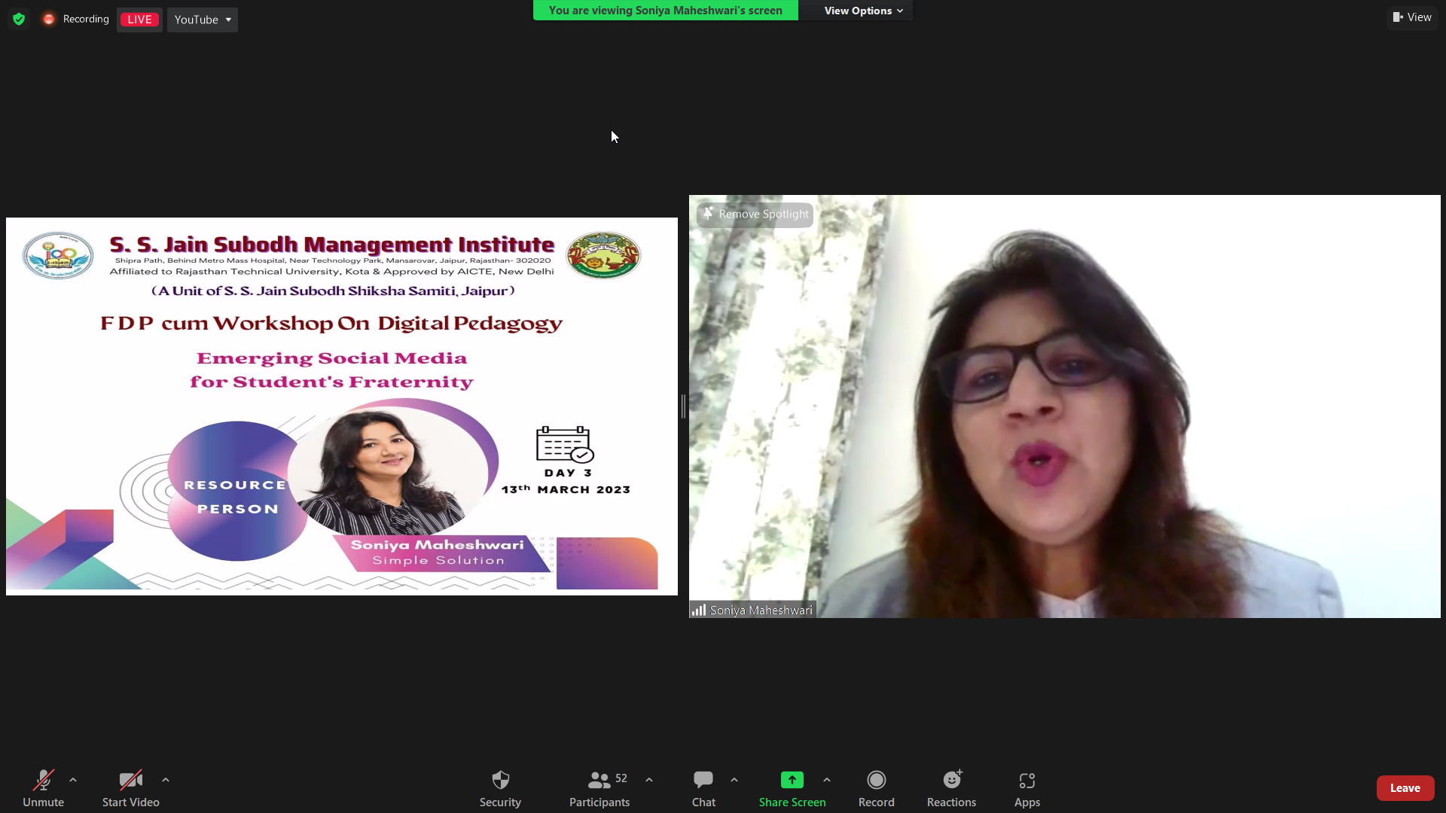Click the green Share Screen icon

792,781
